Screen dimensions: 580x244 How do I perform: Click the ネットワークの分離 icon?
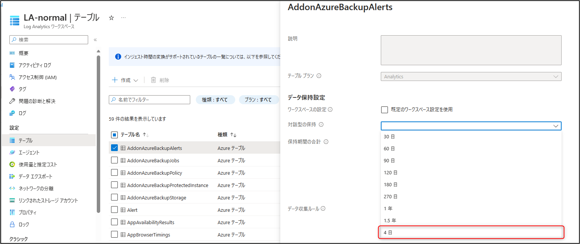pyautogui.click(x=12, y=189)
